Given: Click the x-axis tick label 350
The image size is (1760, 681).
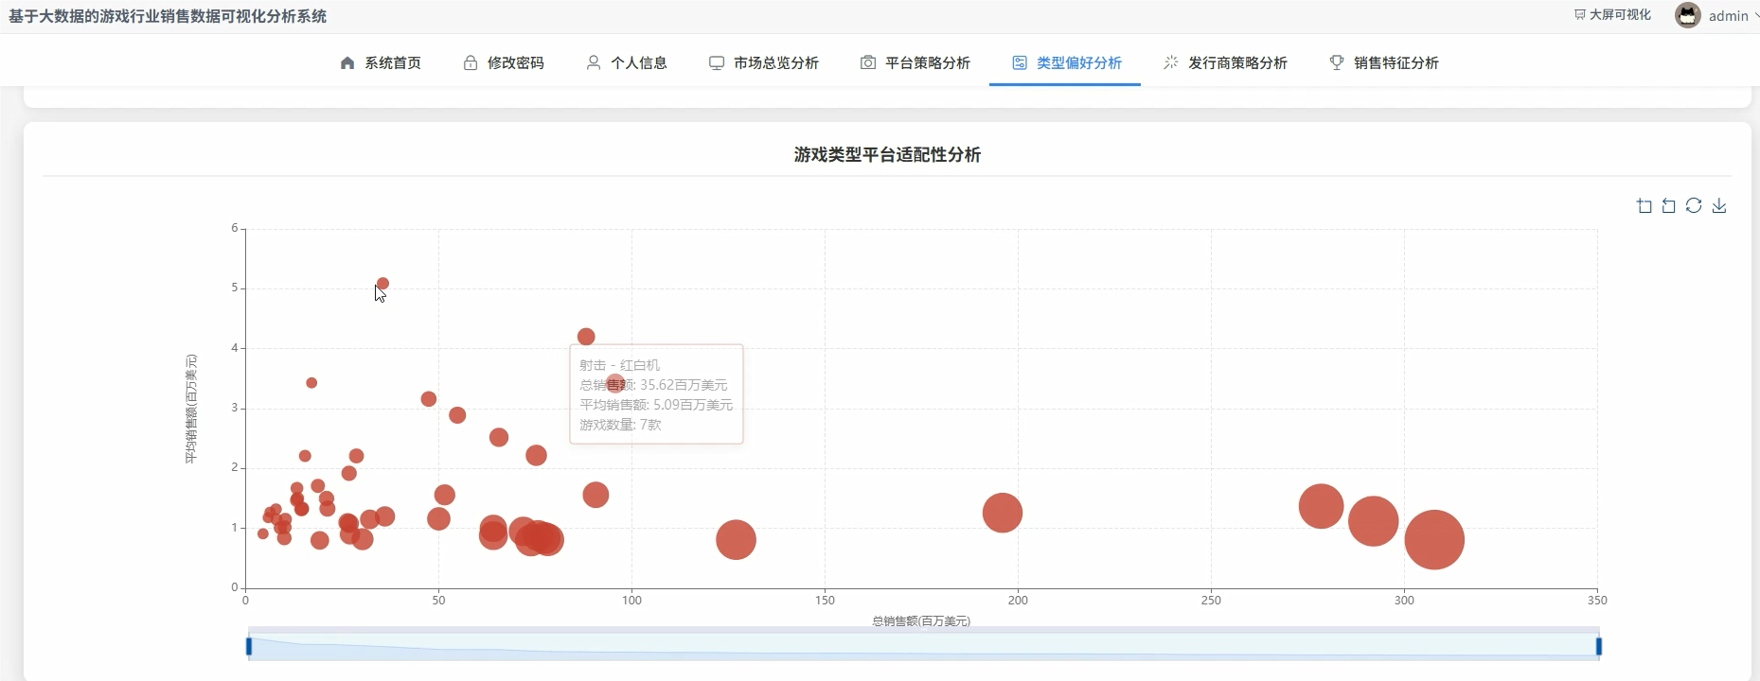Looking at the screenshot, I should 1597,600.
